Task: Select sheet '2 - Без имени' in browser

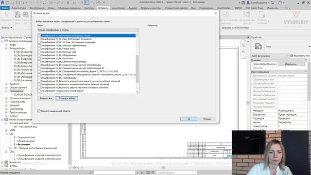Action: [22, 144]
